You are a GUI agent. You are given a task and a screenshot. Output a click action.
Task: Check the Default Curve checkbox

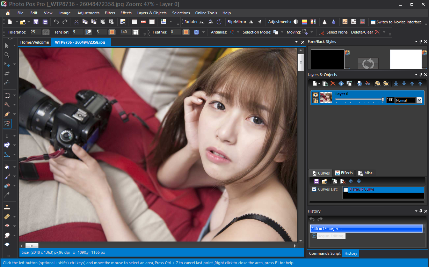[346, 190]
